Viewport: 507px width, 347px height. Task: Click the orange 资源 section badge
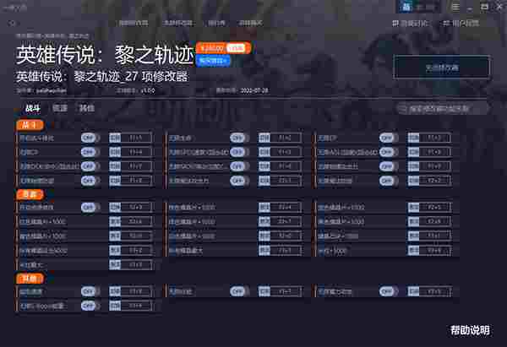tap(30, 194)
